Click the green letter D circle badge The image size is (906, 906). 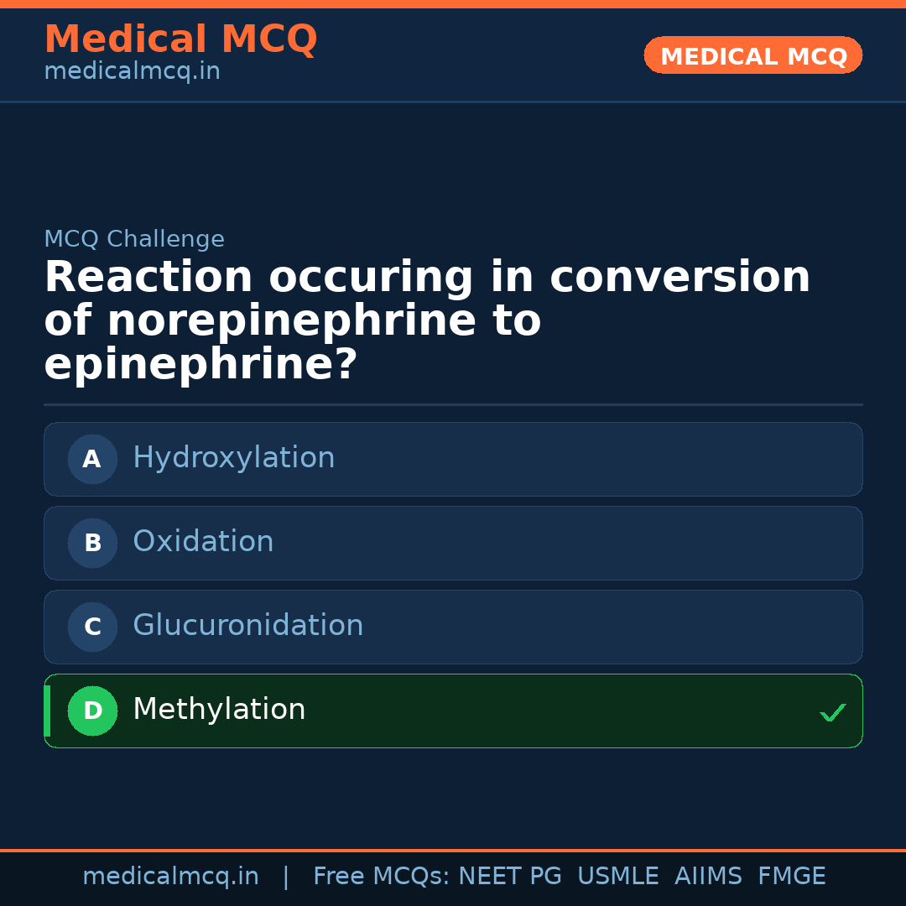click(x=92, y=711)
